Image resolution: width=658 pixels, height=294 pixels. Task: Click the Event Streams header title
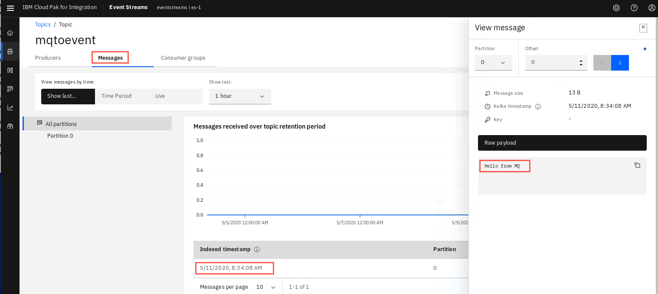click(x=128, y=7)
